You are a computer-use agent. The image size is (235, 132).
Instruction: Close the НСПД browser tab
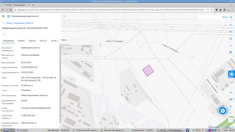28,5
